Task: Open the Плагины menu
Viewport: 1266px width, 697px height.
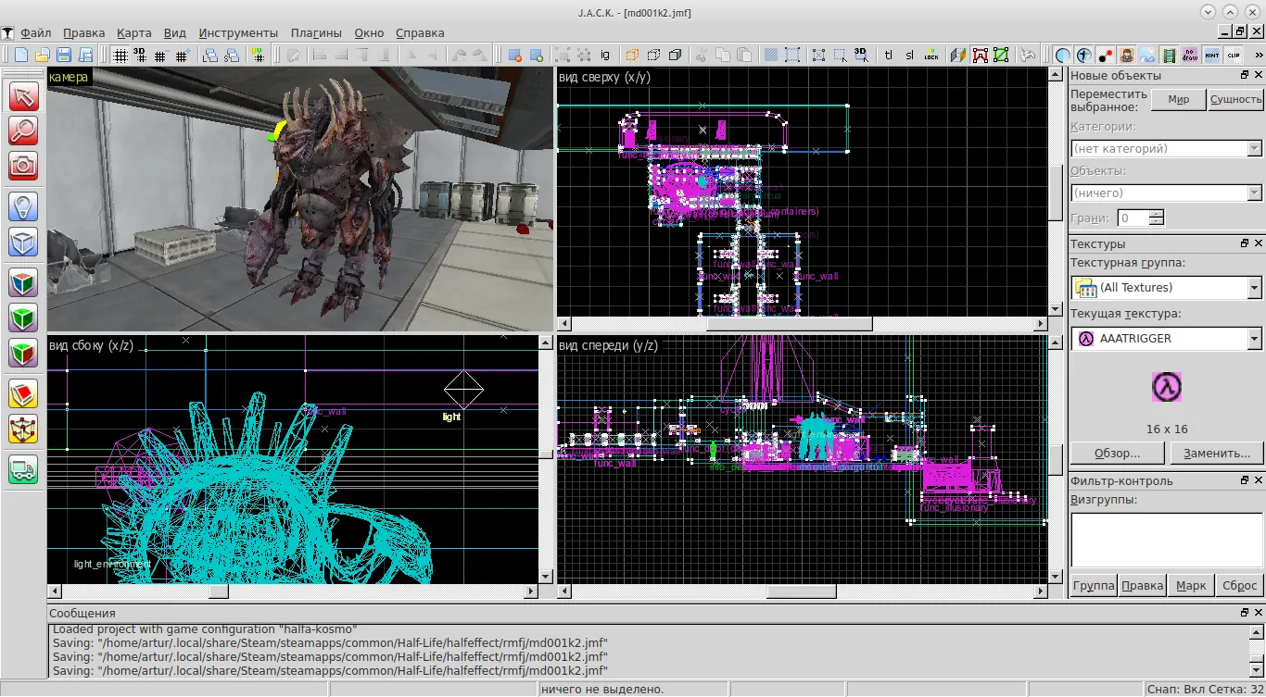Action: 316,32
